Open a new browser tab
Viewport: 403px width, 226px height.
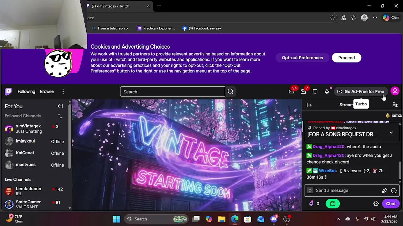pos(159,6)
